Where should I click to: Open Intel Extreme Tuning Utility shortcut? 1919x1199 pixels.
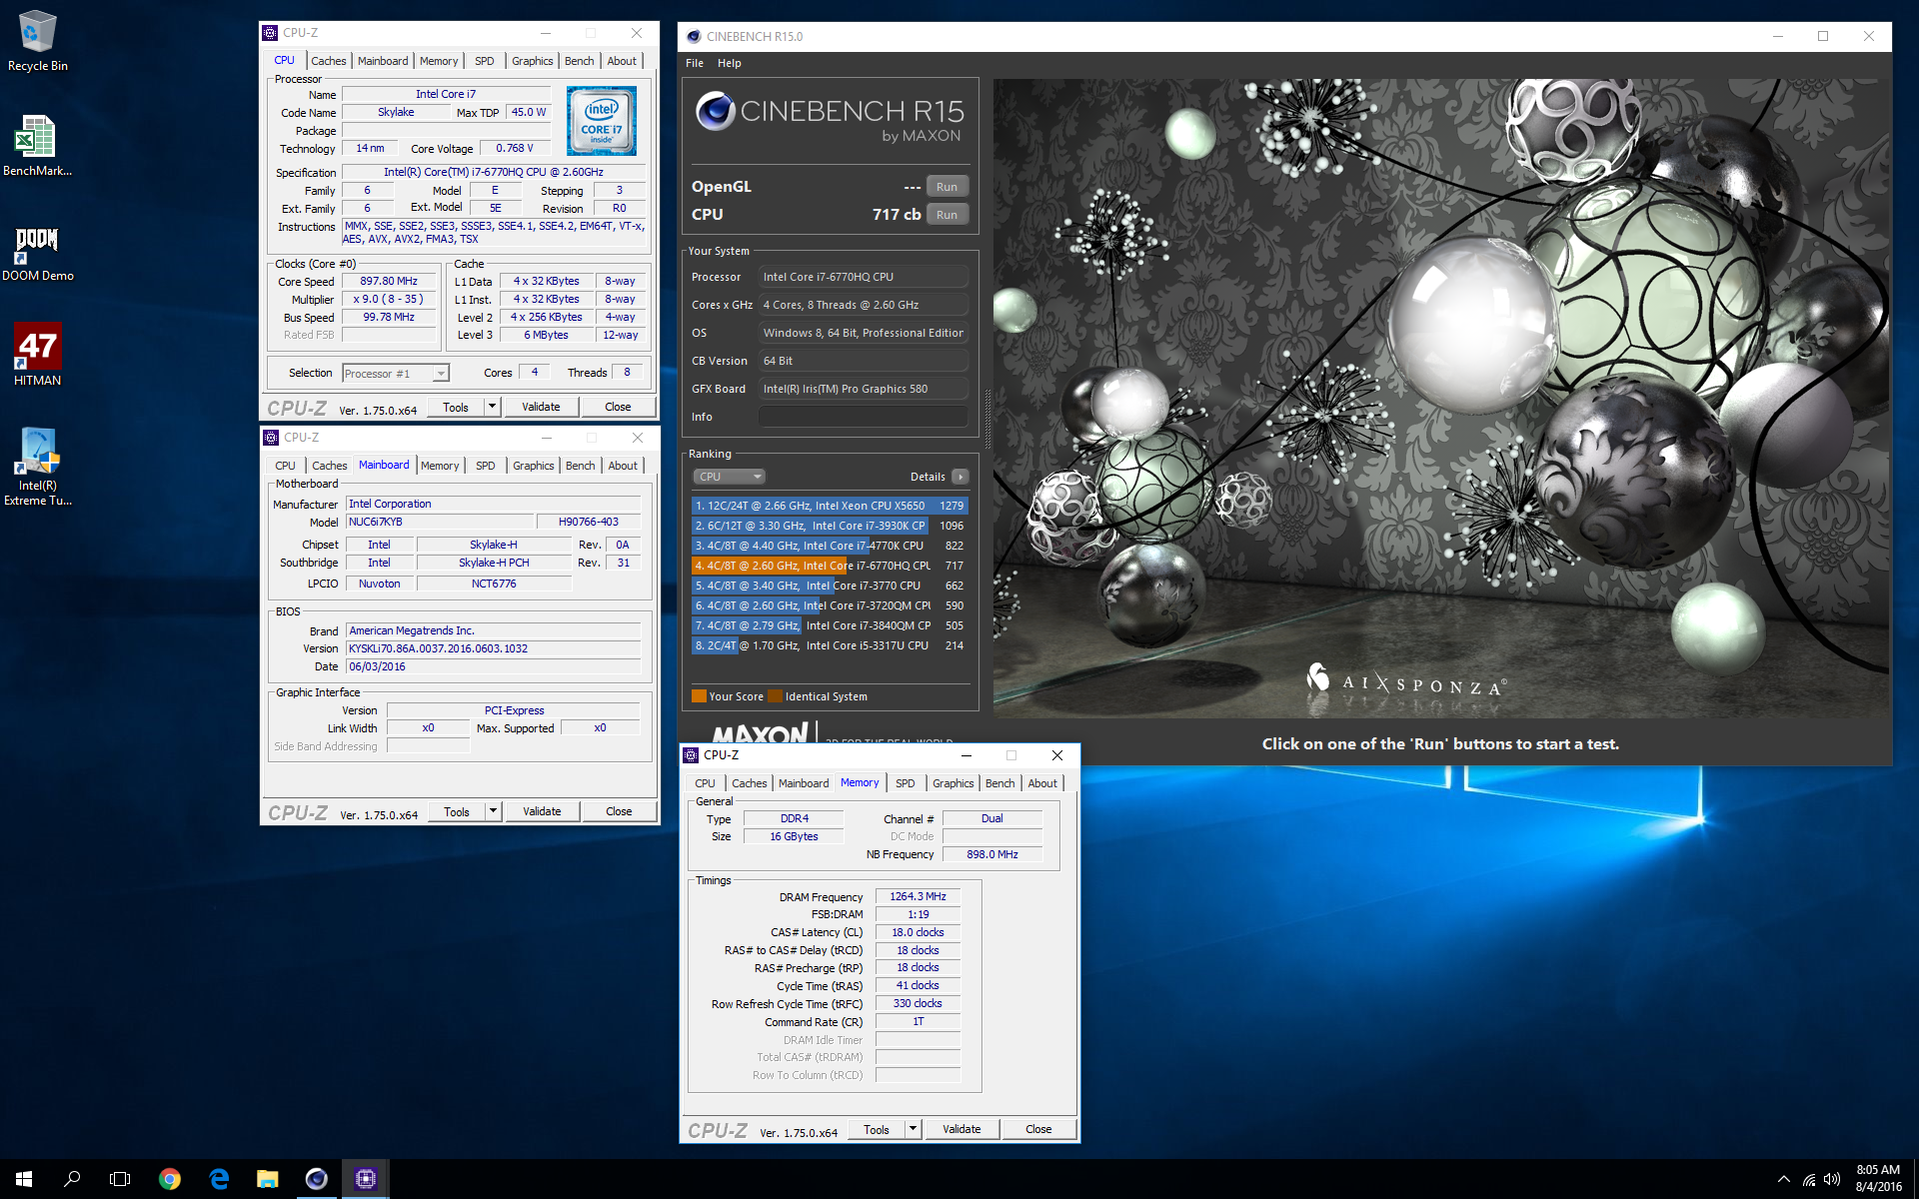coord(37,467)
